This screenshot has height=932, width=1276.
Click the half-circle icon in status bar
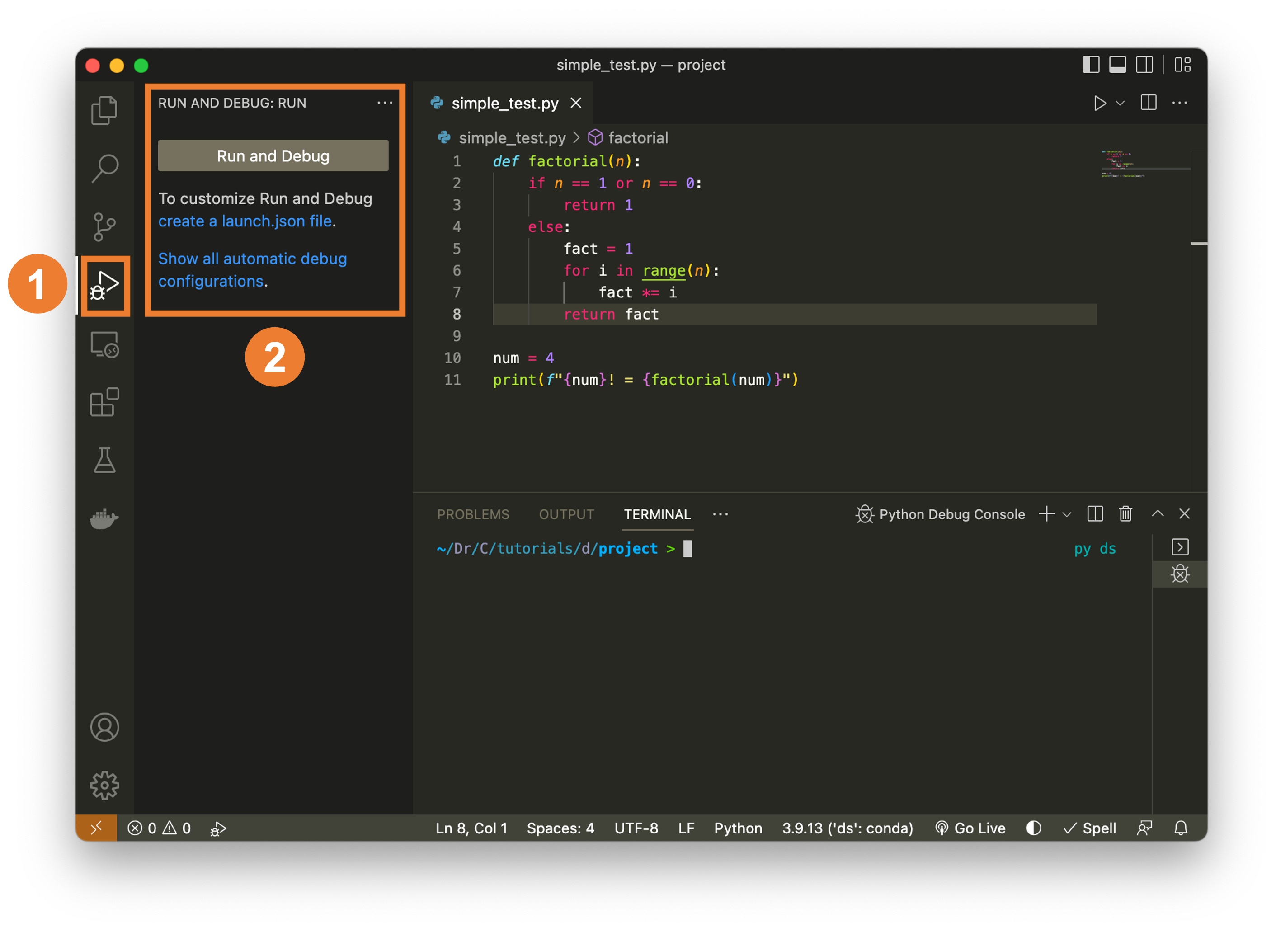coord(1033,828)
